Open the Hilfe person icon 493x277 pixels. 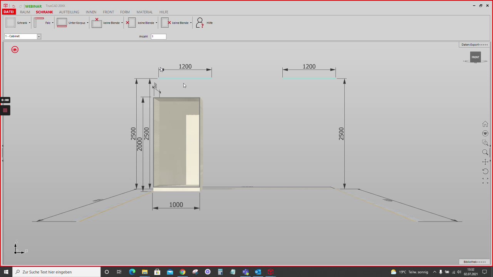(x=200, y=23)
